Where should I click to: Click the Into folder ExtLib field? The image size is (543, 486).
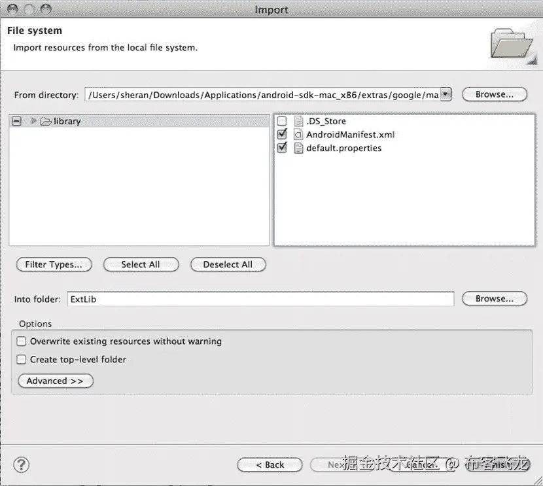tap(260, 299)
